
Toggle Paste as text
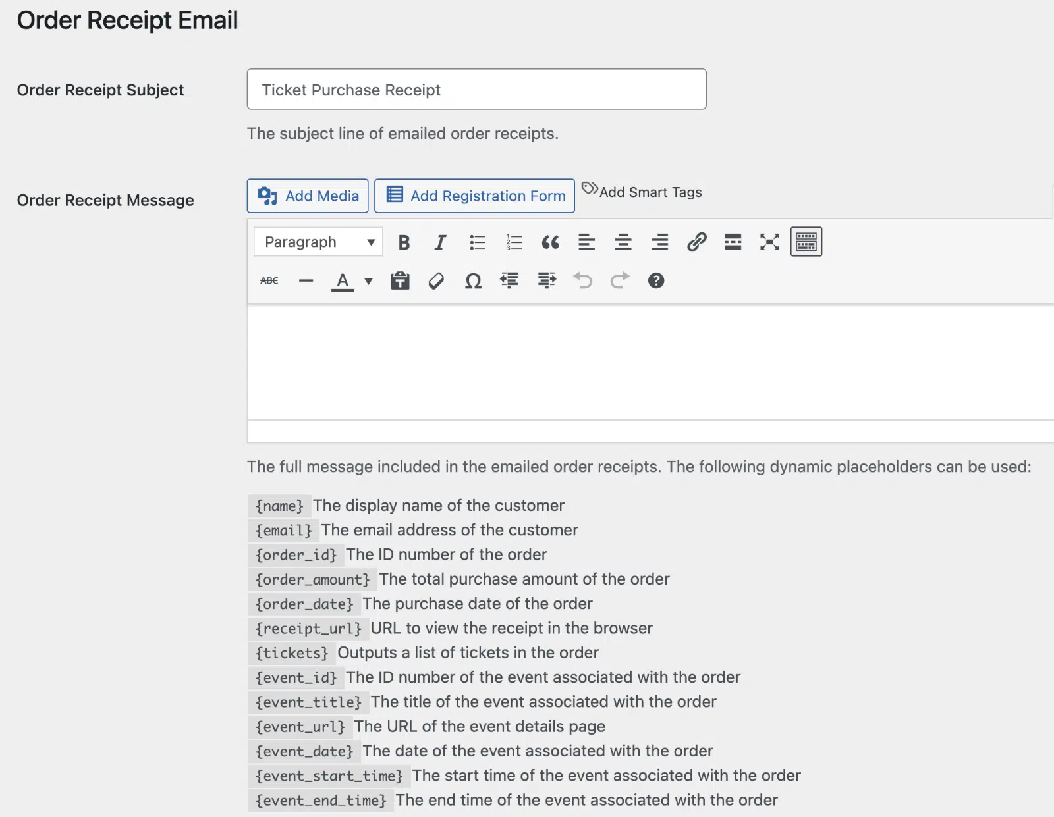(400, 281)
